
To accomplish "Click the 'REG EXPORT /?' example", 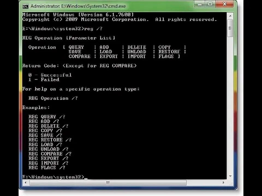I will coord(48,158).
